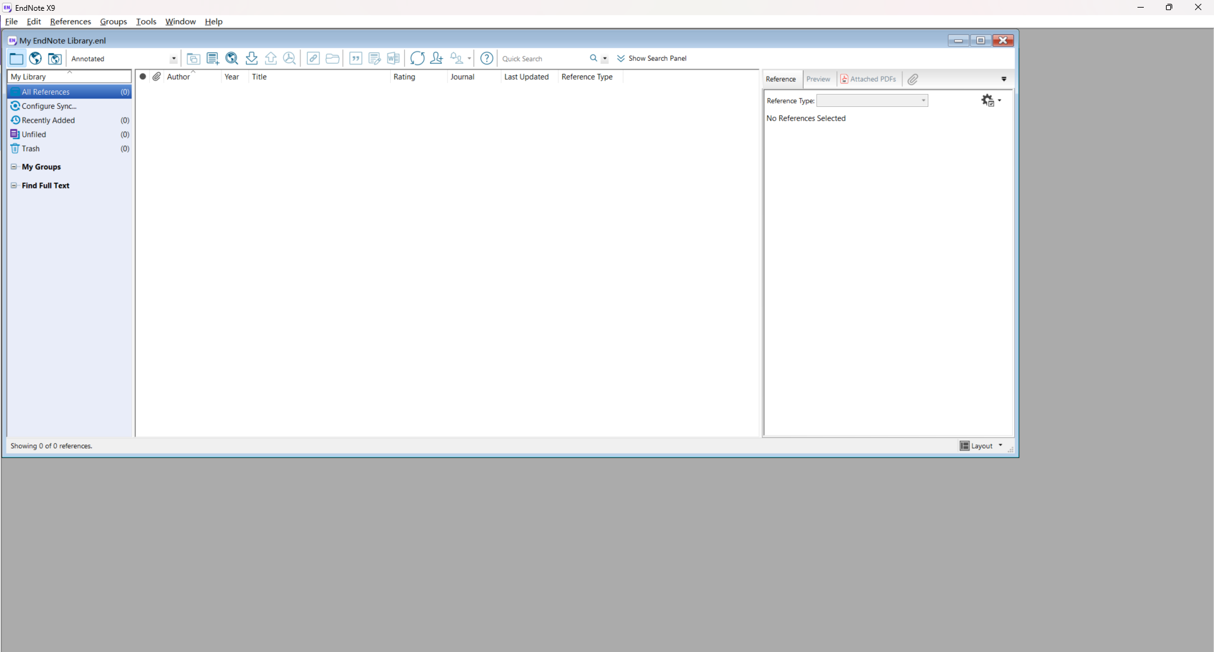Screen dimensions: 1214x652
Task: Collapse the My Groups section
Action: point(14,167)
